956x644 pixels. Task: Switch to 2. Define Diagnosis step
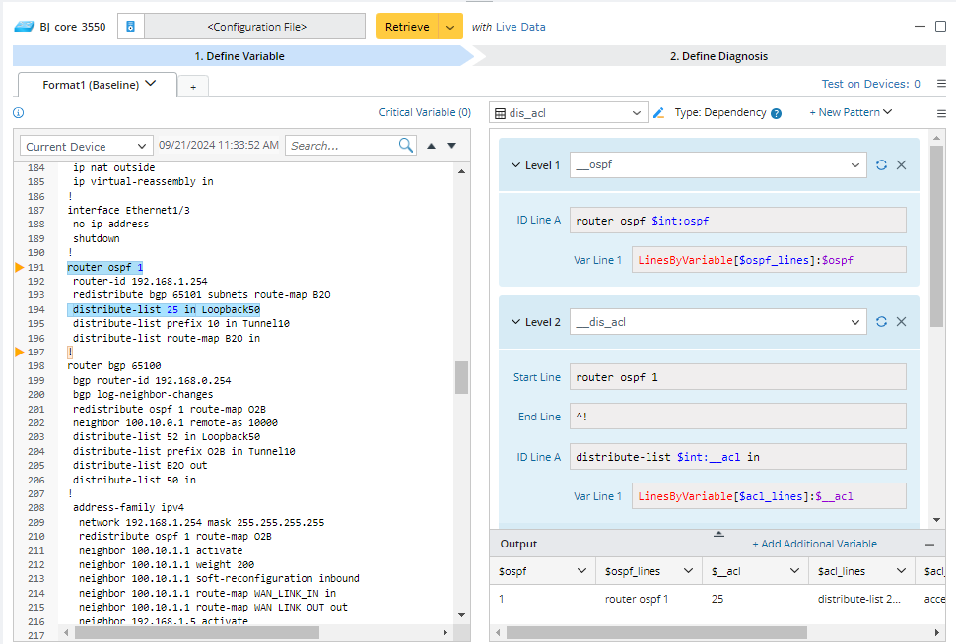coord(717,56)
